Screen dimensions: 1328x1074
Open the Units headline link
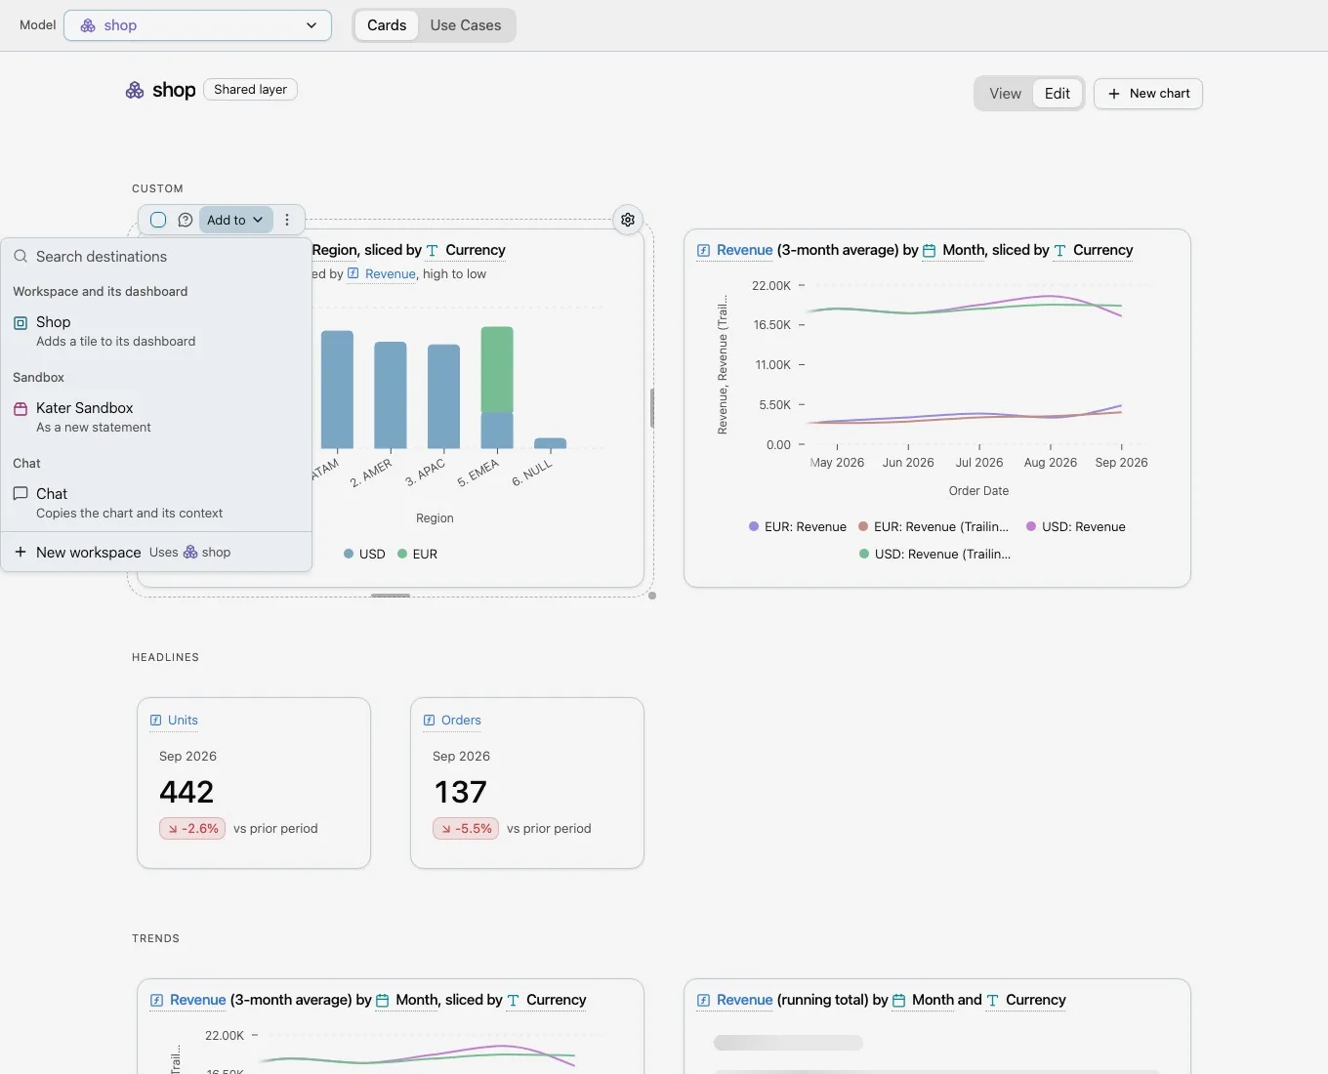pyautogui.click(x=183, y=721)
